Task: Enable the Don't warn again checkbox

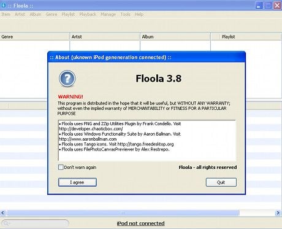Action: coord(61,167)
